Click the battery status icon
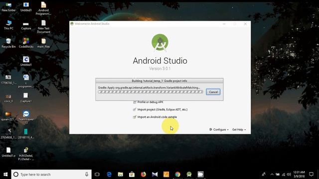 [278, 175]
